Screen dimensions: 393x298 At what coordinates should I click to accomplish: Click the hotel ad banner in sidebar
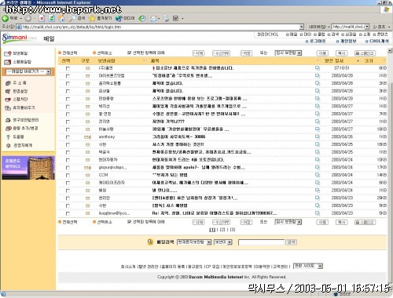tap(28, 168)
